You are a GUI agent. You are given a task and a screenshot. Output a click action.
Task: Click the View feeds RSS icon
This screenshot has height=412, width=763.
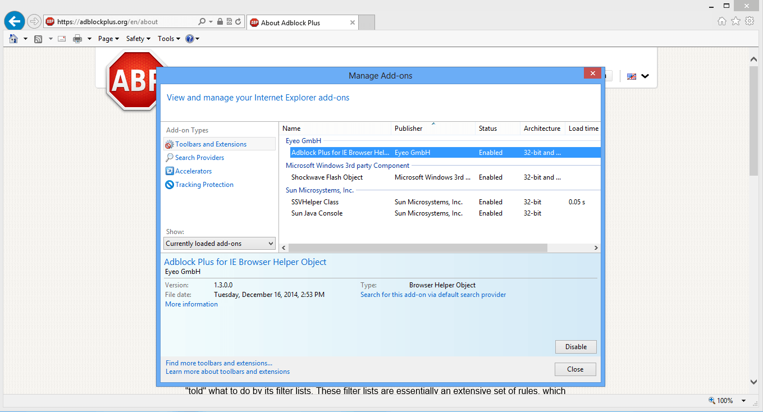(38, 38)
